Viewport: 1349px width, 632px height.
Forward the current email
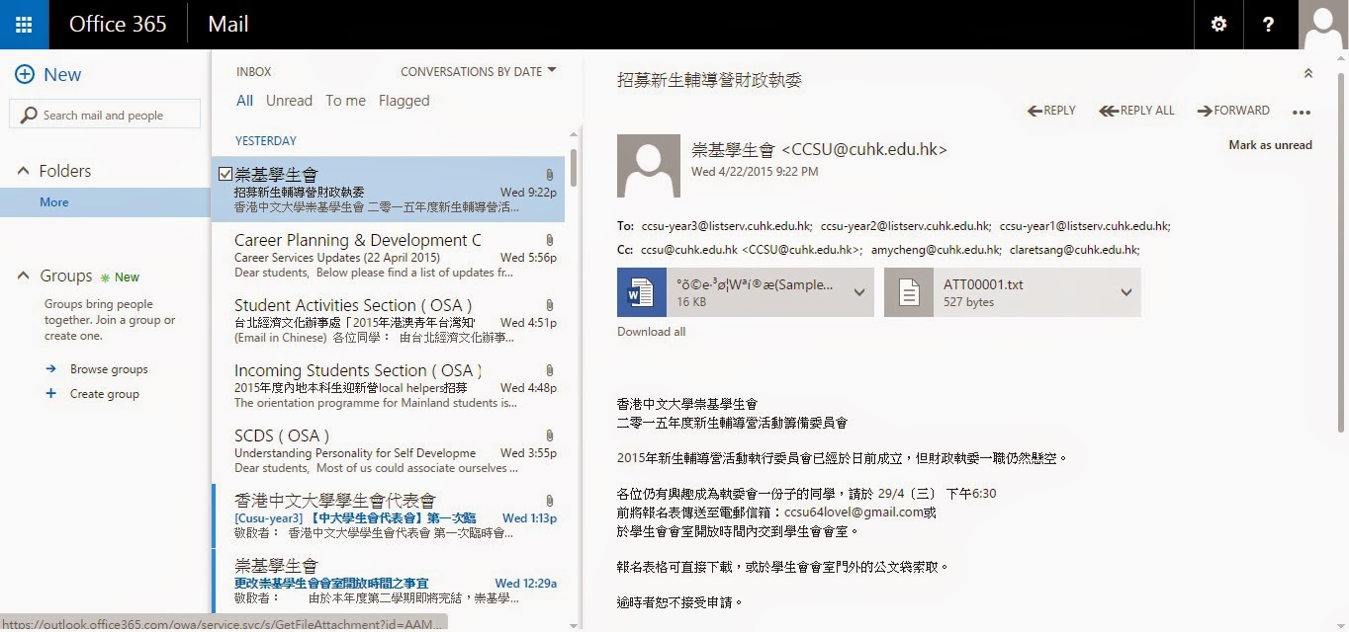pyautogui.click(x=1233, y=111)
